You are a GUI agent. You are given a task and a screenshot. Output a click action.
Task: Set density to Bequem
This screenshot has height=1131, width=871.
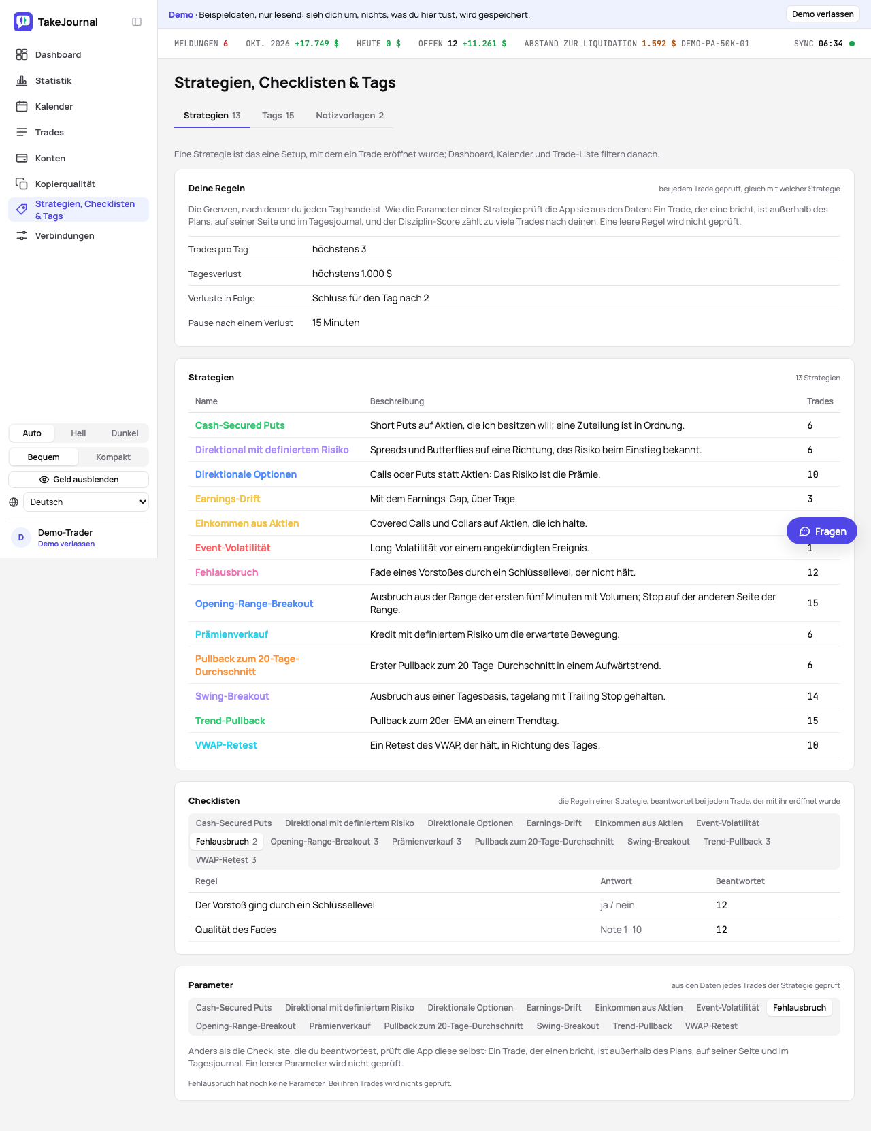point(44,457)
